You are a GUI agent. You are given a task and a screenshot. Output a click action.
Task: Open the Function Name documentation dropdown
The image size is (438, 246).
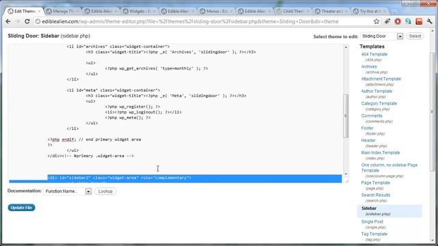(x=67, y=191)
